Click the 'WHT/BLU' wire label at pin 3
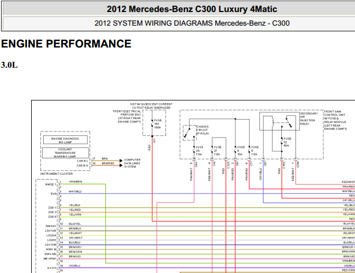Image resolution: width=355 pixels, height=273 pixels. tap(75, 192)
